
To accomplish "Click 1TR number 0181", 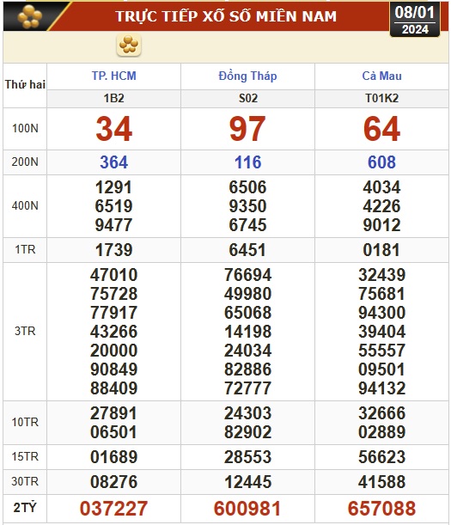I will 381,250.
